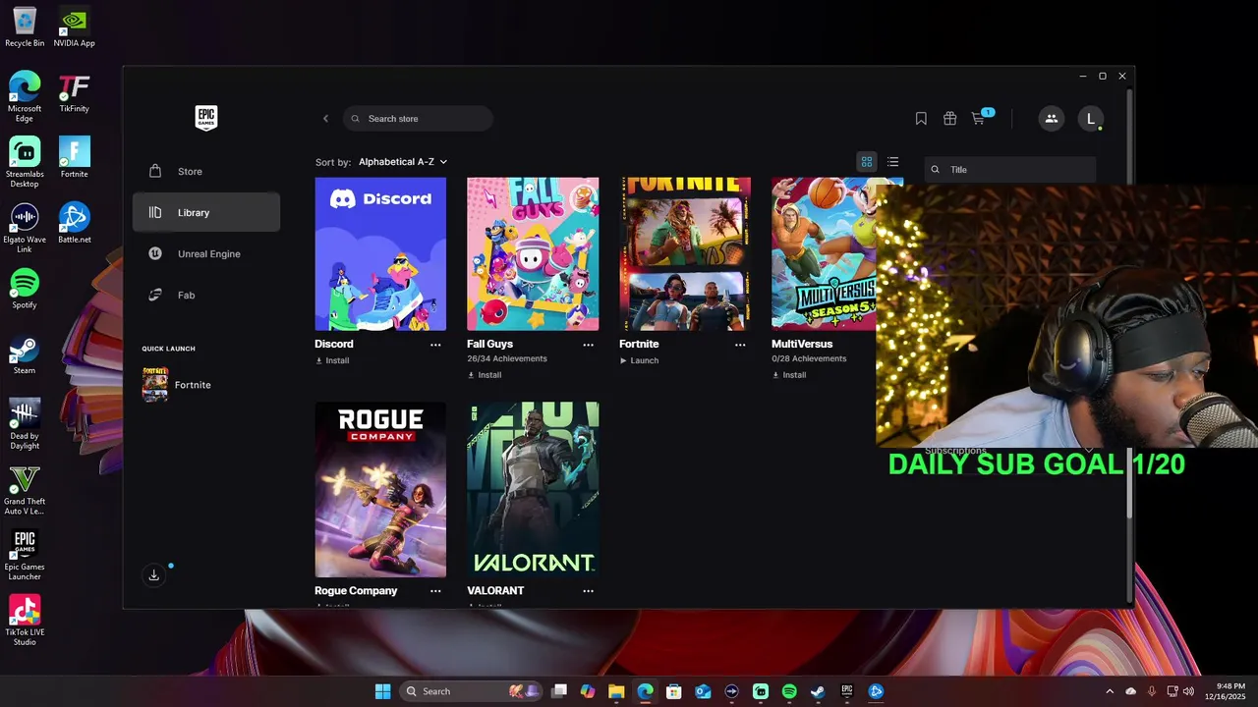
Task: Open Rogue Company's three-dot options menu
Action: 435,591
